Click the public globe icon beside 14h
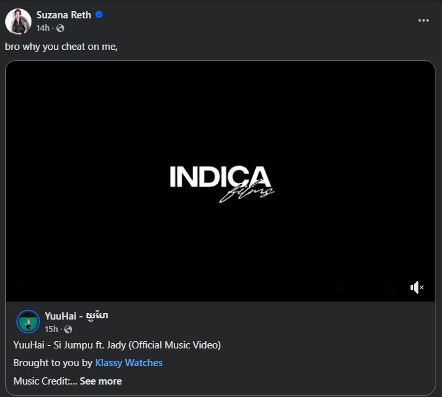Image resolution: width=442 pixels, height=397 pixels. (x=60, y=28)
